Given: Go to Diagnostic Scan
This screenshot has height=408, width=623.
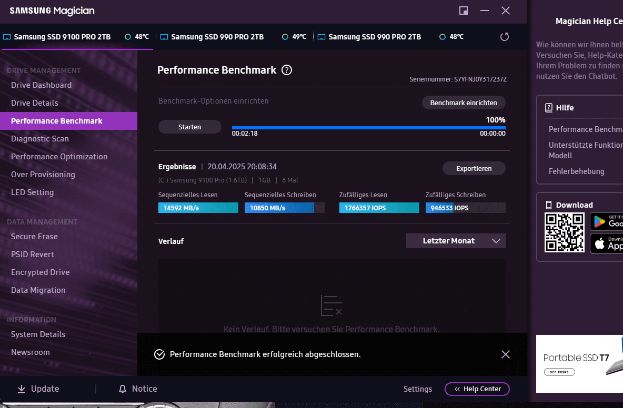Looking at the screenshot, I should [40, 138].
